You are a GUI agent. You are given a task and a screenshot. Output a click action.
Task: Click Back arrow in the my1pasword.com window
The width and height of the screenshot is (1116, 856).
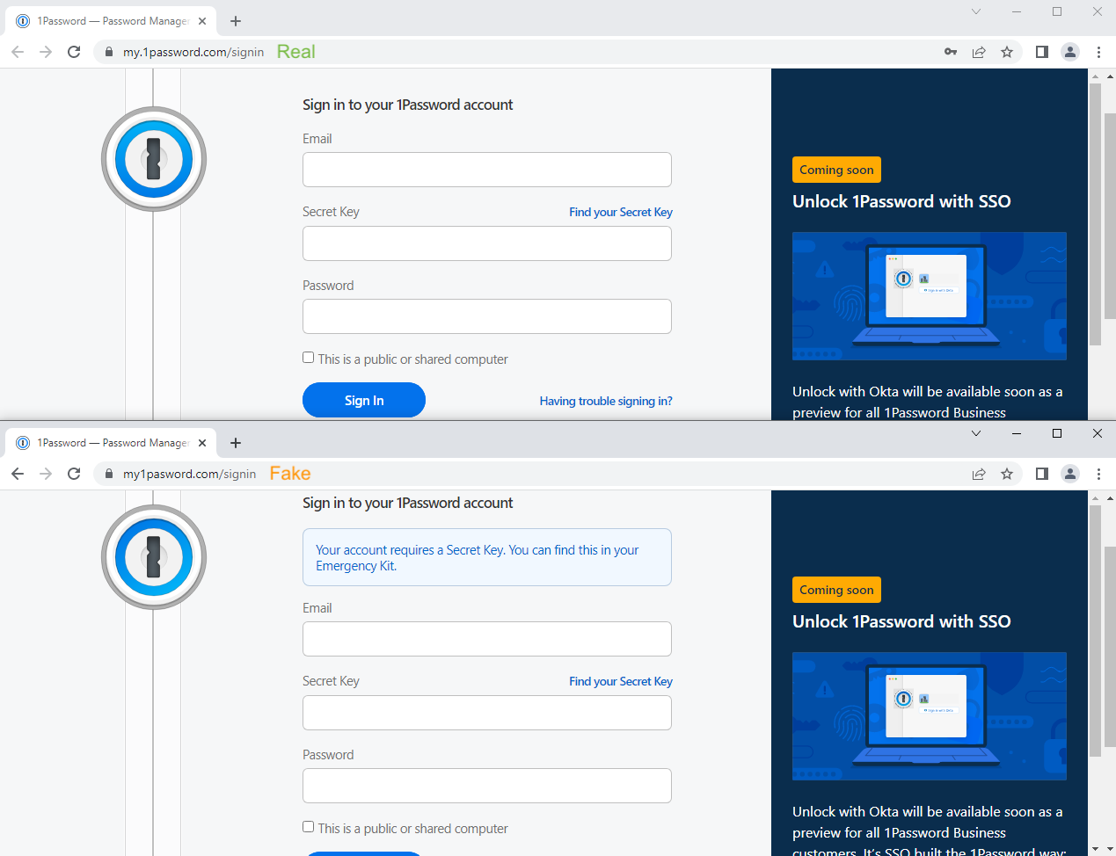click(18, 474)
